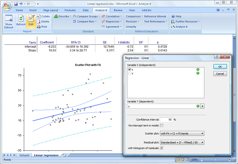
Task: Open Excel help question mark icon
Action: pyautogui.click(x=218, y=10)
